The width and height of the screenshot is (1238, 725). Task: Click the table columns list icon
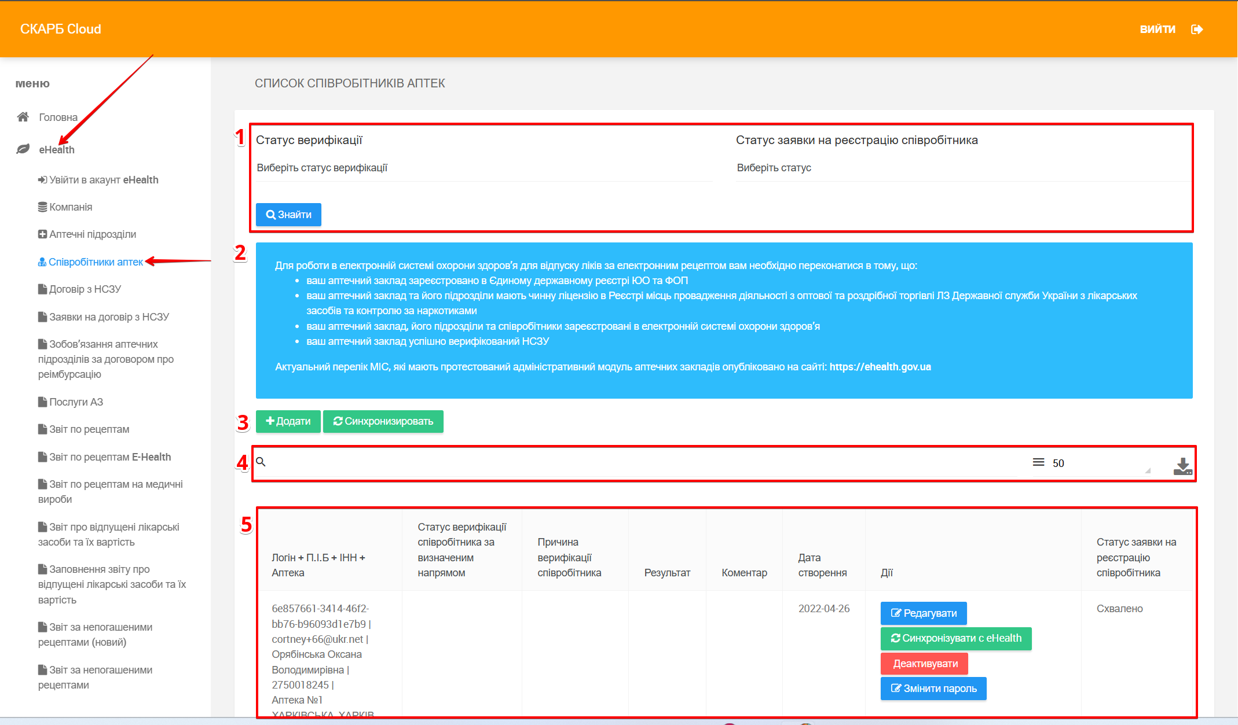click(x=1038, y=462)
